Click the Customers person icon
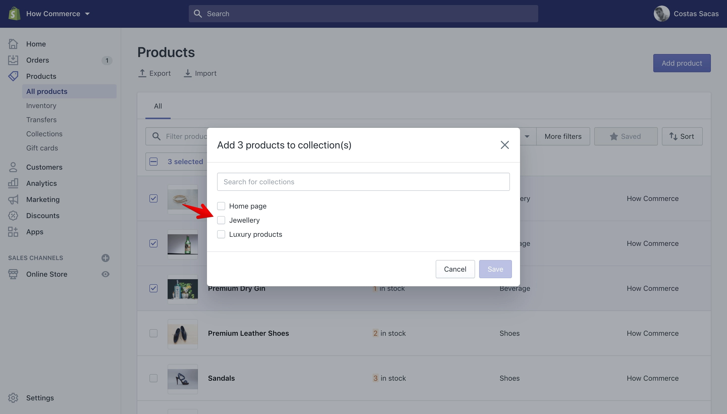This screenshot has width=727, height=414. pyautogui.click(x=13, y=167)
